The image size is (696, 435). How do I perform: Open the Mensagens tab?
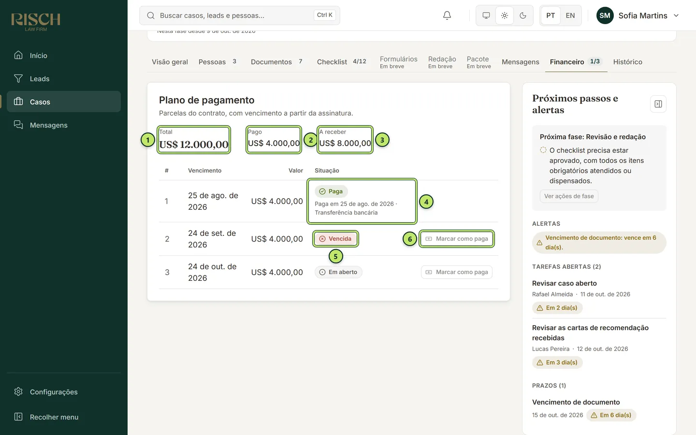[x=521, y=62]
